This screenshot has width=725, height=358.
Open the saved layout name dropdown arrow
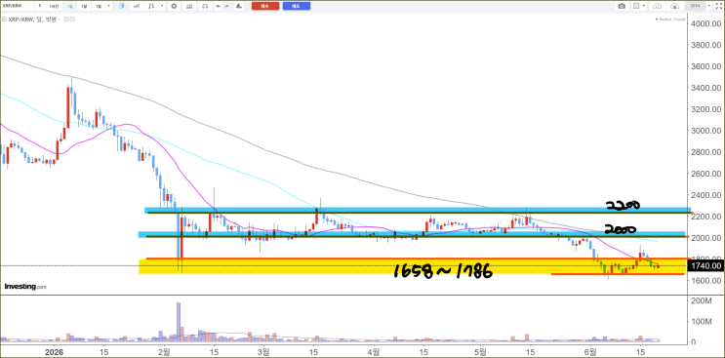[708, 6]
